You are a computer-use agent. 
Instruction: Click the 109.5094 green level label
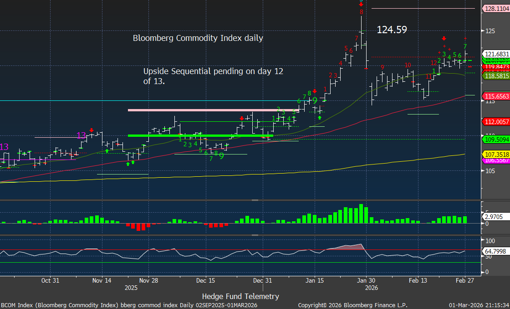point(495,139)
